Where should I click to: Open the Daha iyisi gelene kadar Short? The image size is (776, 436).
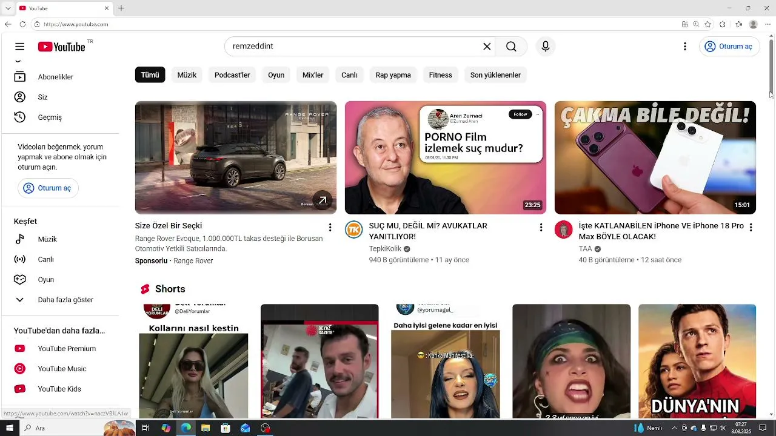click(446, 362)
